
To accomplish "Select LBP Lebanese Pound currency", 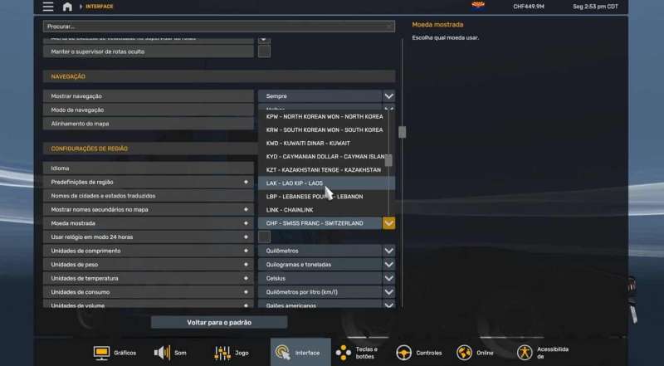I will [323, 197].
